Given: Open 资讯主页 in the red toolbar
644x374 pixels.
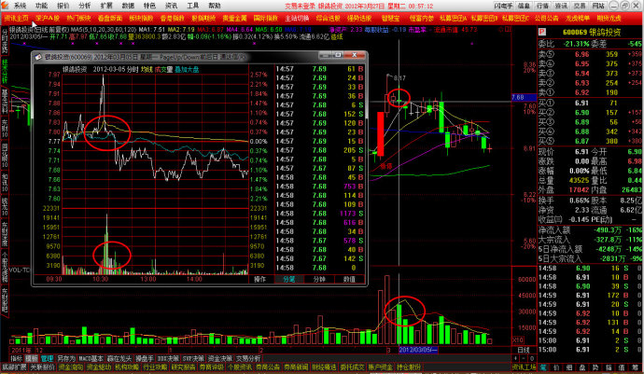Looking at the screenshot, I should (x=17, y=18).
